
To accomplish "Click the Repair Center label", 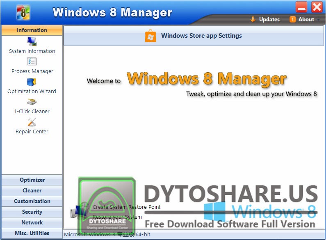I will [32, 132].
